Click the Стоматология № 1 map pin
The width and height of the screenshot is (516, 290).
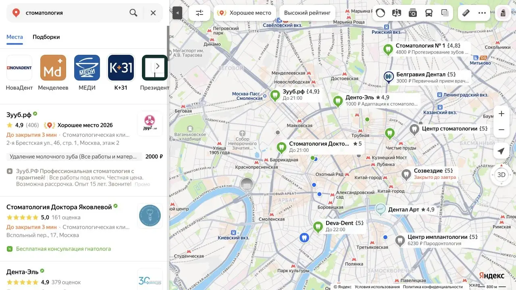[x=388, y=50]
